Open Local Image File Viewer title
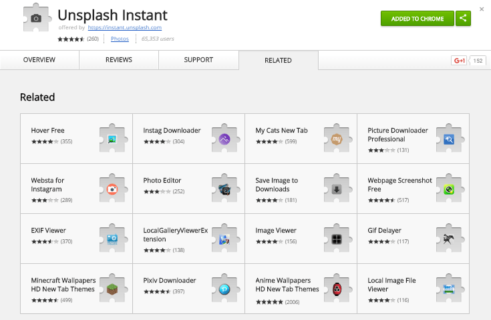This screenshot has height=320, width=491. (x=391, y=285)
